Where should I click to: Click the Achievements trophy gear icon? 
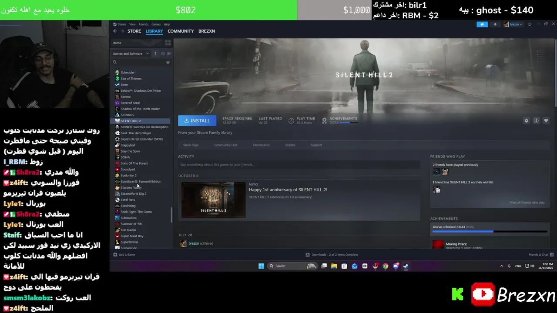pyautogui.click(x=324, y=120)
